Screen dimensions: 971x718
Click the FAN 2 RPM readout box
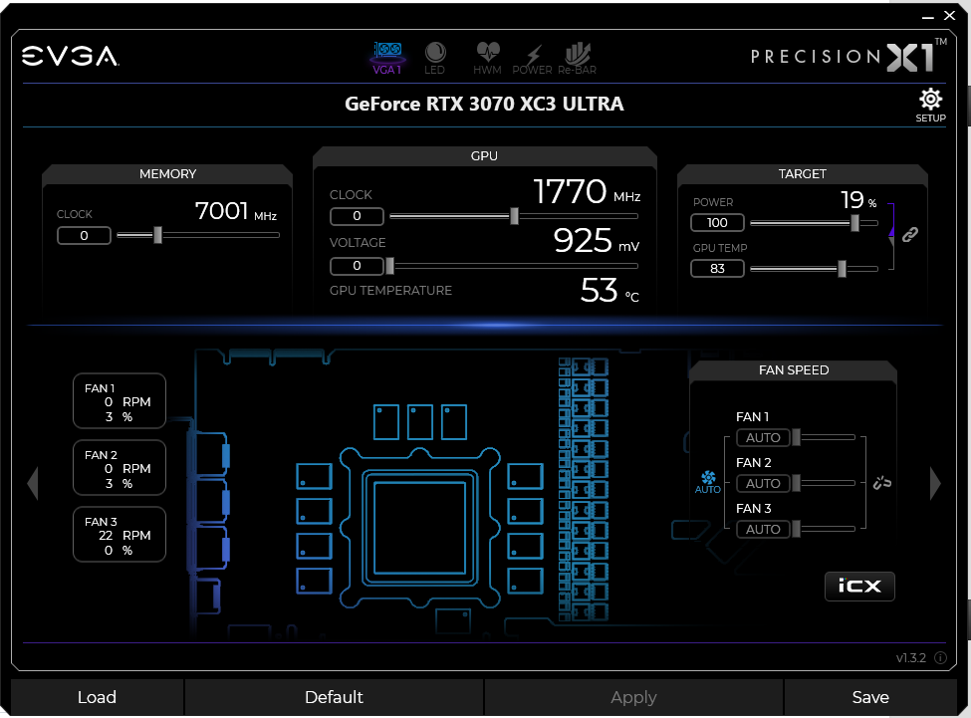(120, 468)
